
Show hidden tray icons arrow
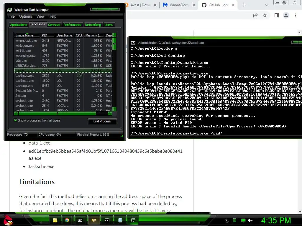227,221
